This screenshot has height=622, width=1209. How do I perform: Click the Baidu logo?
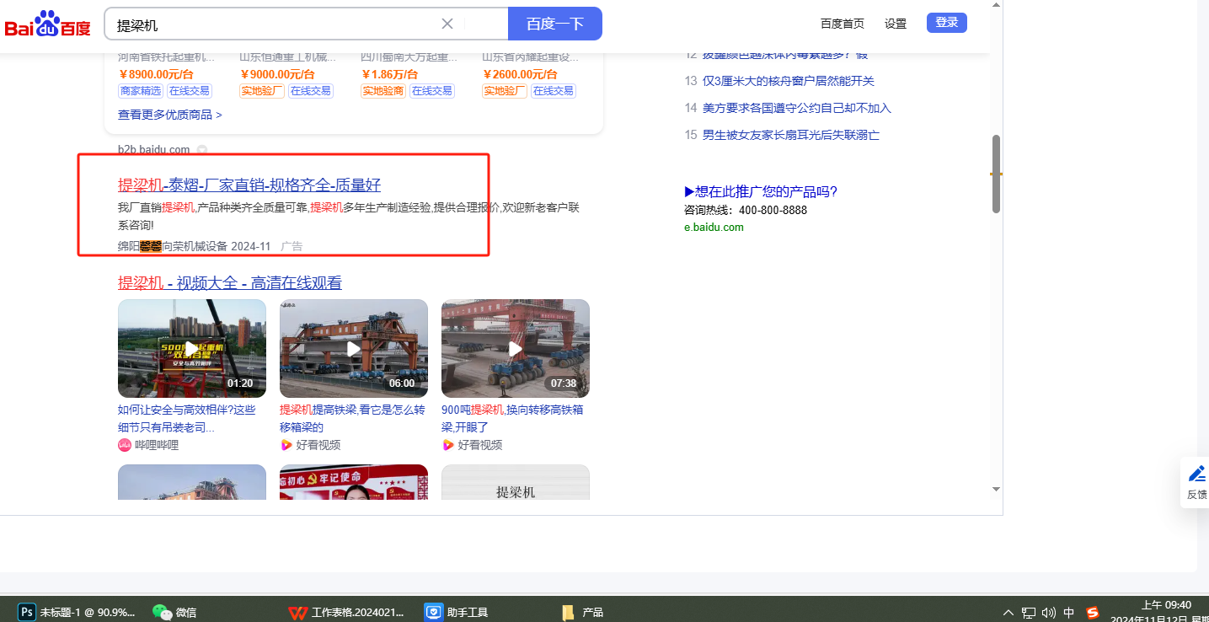(48, 24)
